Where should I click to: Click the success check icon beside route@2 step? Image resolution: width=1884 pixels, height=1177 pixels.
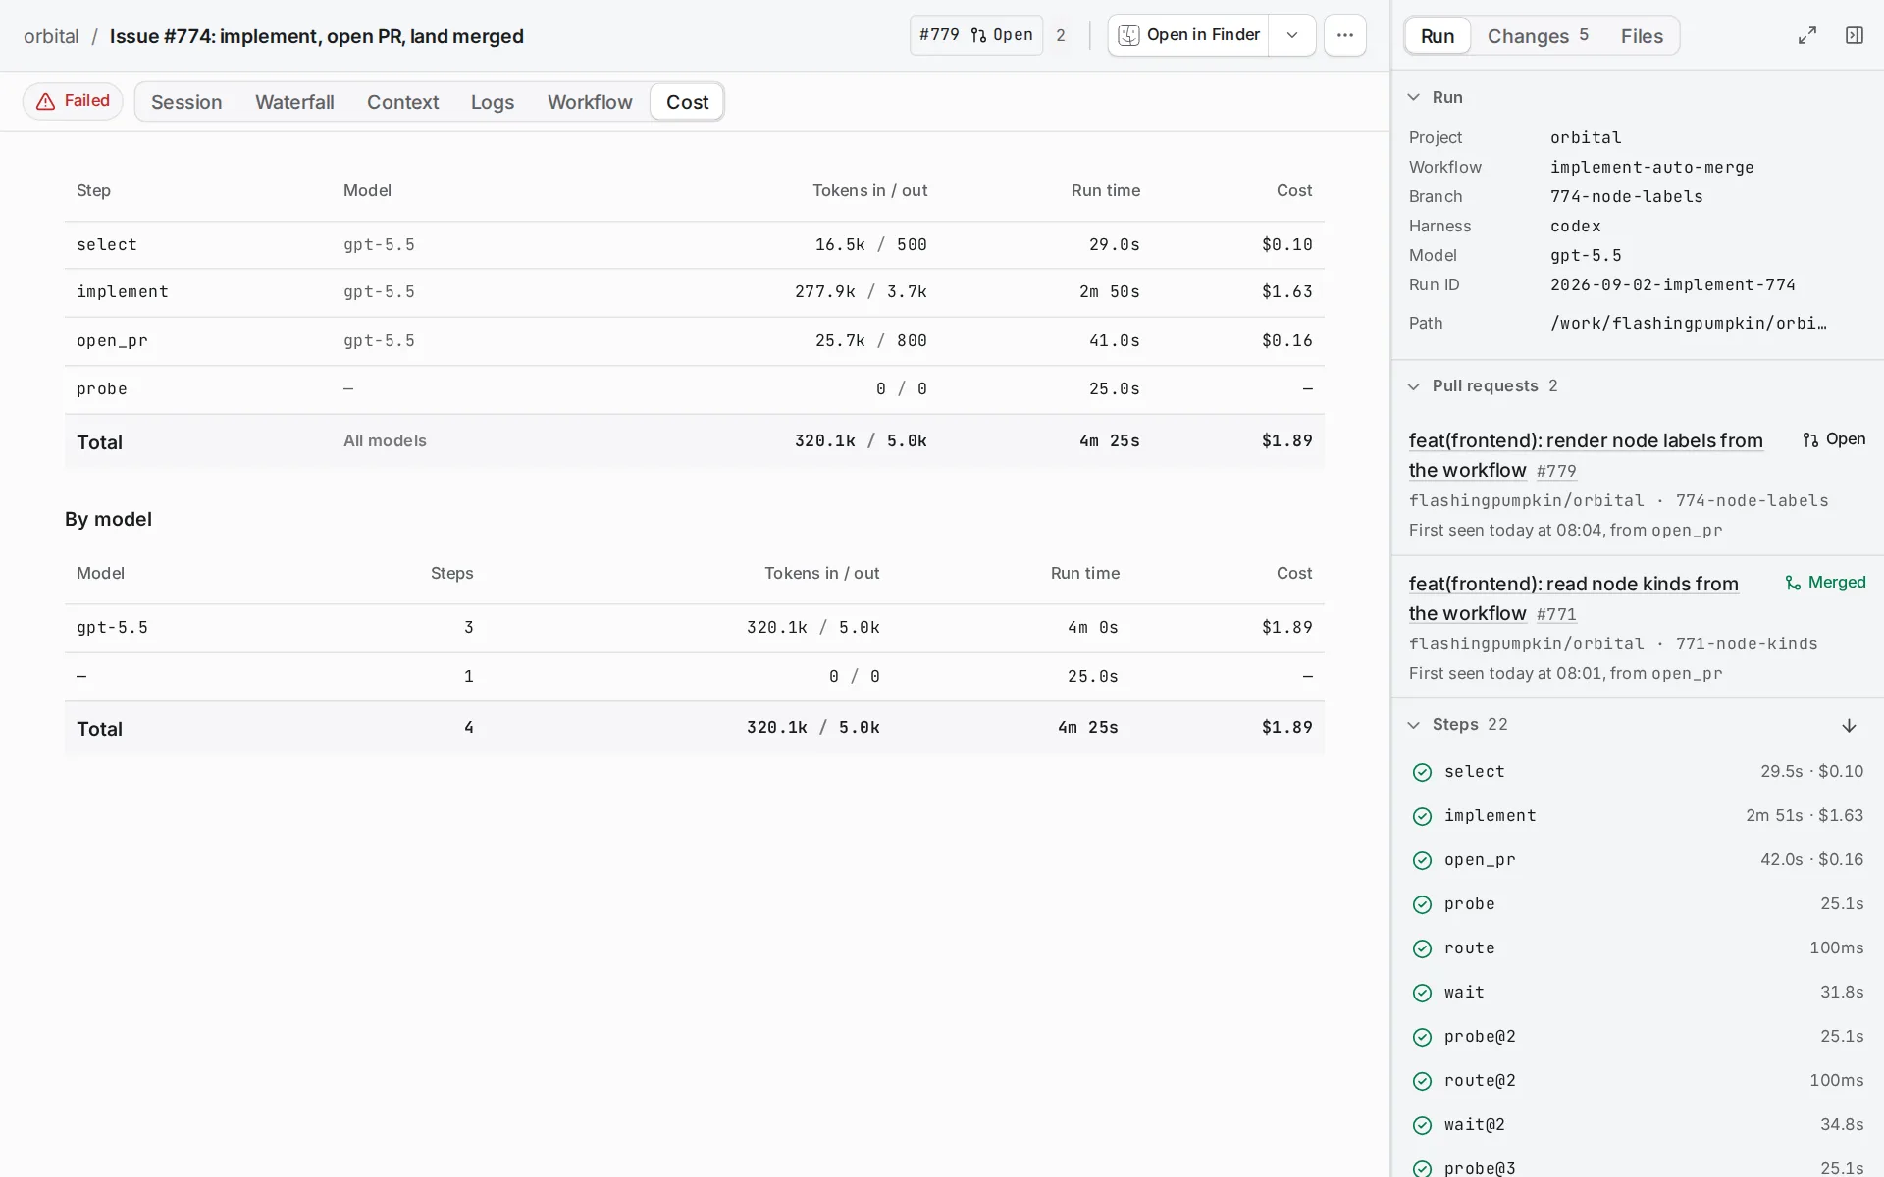pyautogui.click(x=1422, y=1082)
